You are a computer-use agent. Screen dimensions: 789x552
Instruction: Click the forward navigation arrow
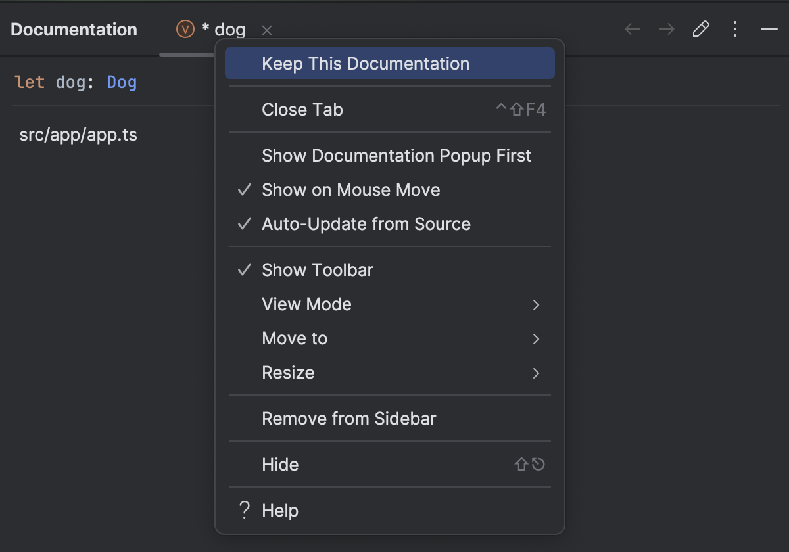(667, 29)
